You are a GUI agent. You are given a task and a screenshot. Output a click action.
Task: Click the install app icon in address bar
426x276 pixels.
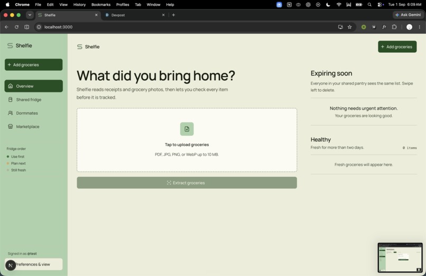point(340,27)
